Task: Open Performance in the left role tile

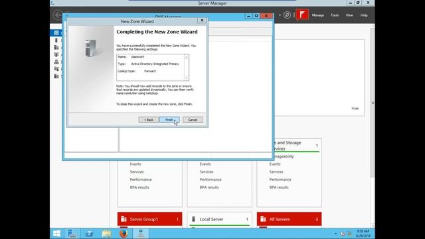Action: 141,180
